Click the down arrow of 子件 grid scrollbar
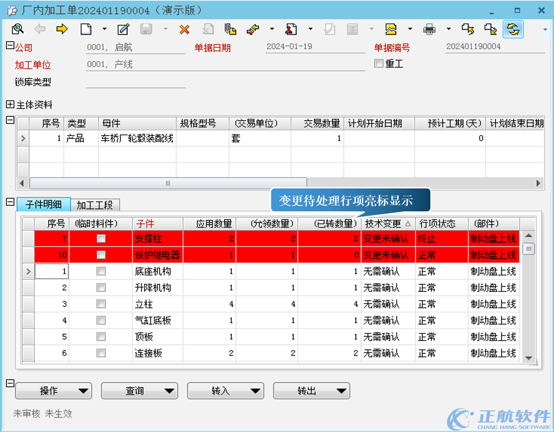The image size is (554, 432). point(529,357)
